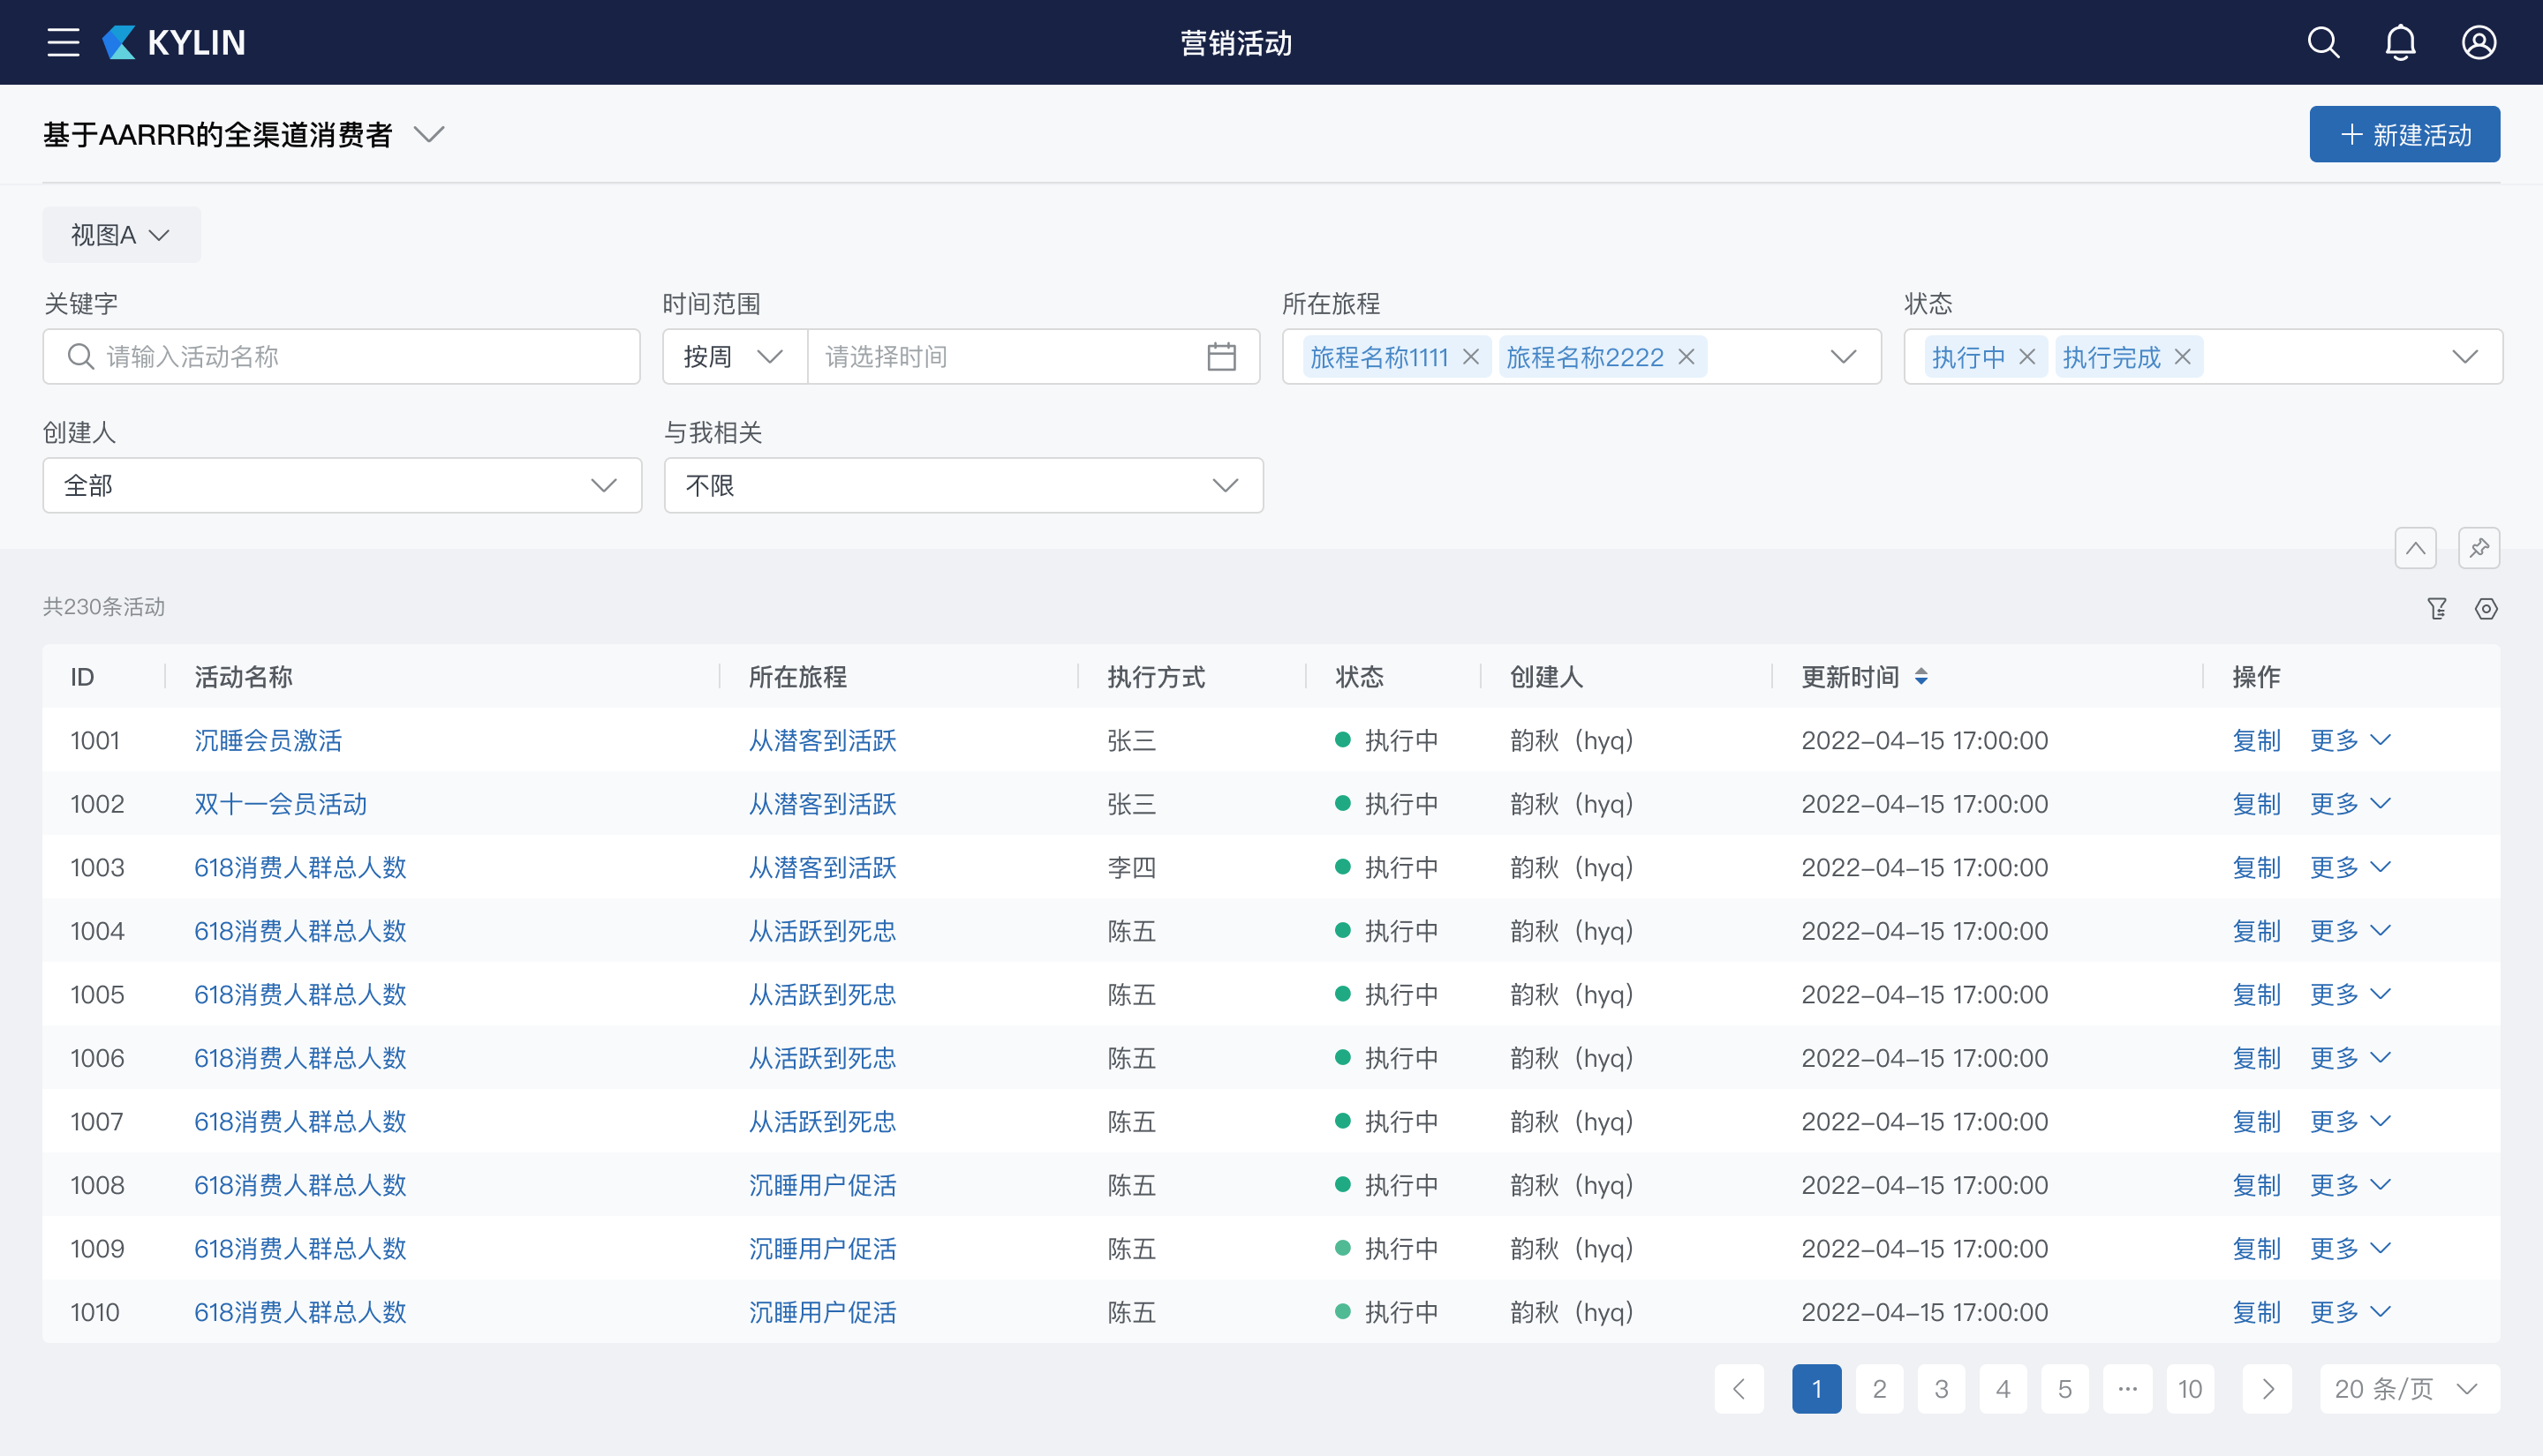Click the calendar icon in time range

(x=1220, y=356)
